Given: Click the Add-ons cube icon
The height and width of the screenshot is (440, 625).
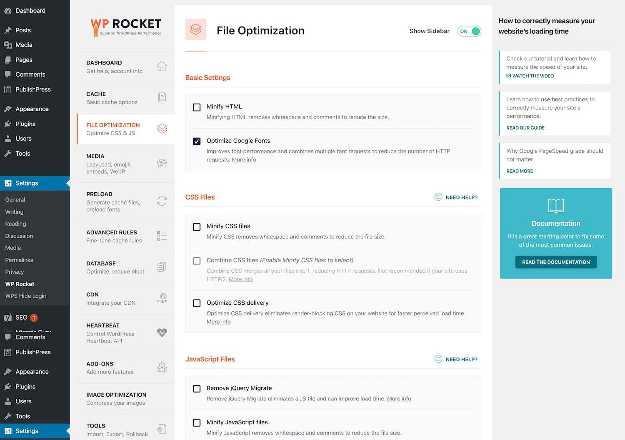Looking at the screenshot, I should (162, 367).
